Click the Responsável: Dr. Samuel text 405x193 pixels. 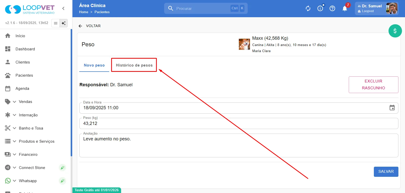106,85
